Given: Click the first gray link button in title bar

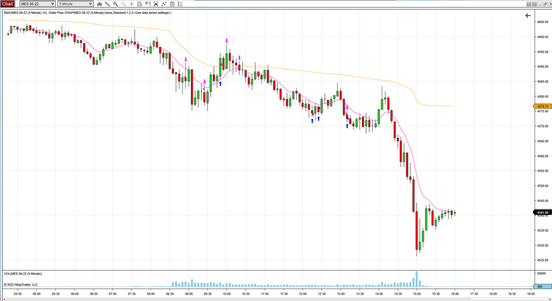Looking at the screenshot, I should tap(529, 4).
